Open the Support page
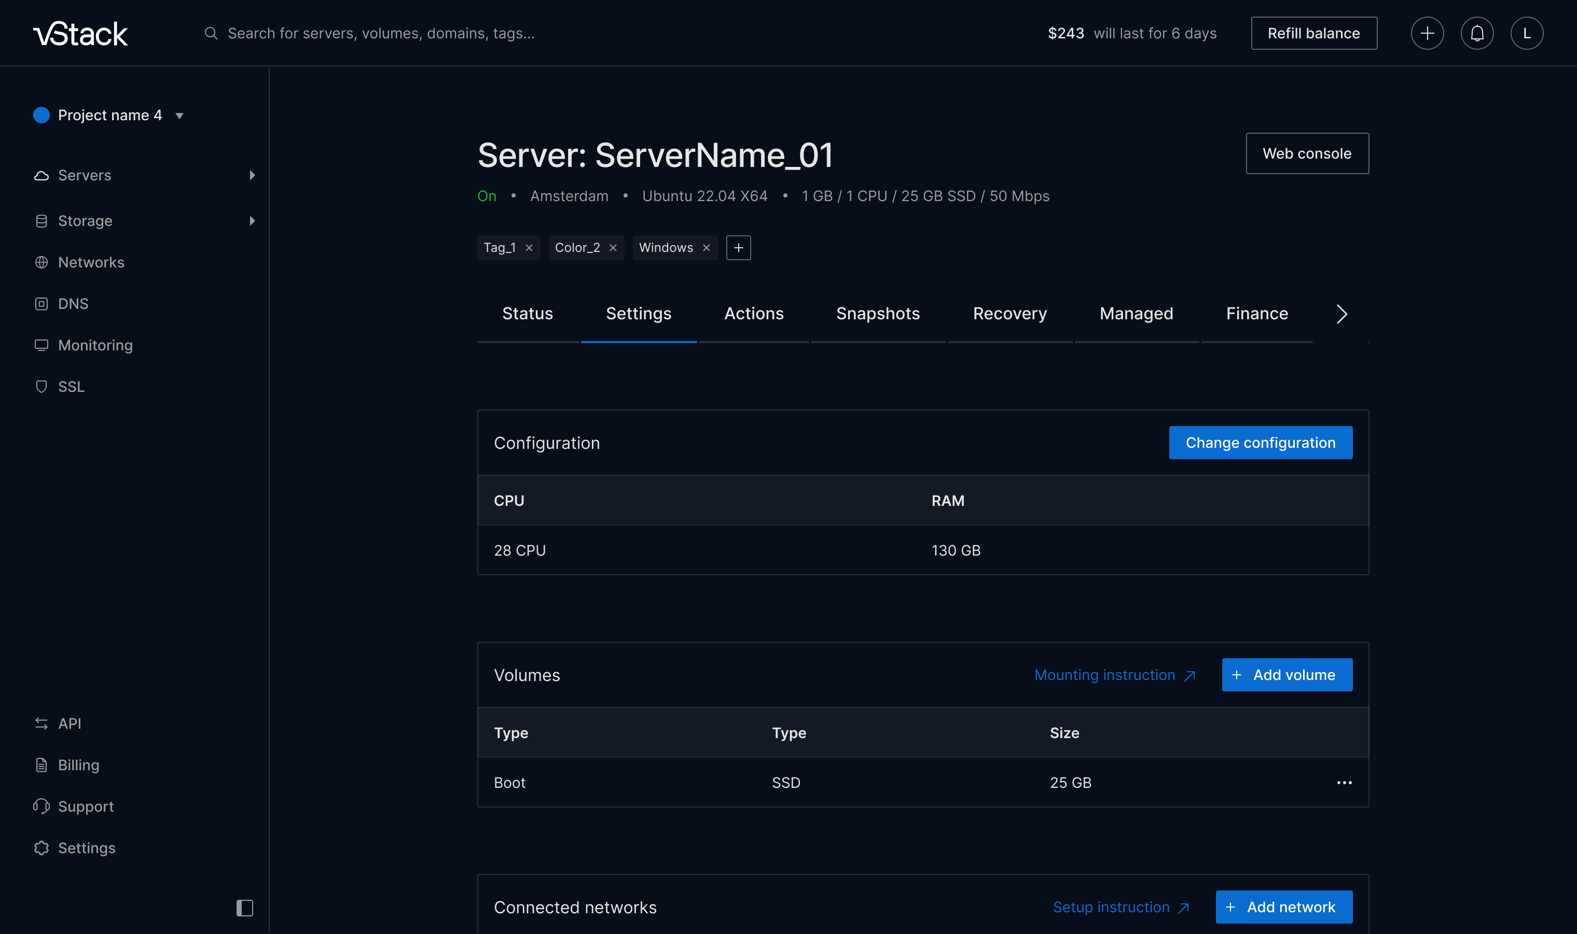 click(86, 807)
